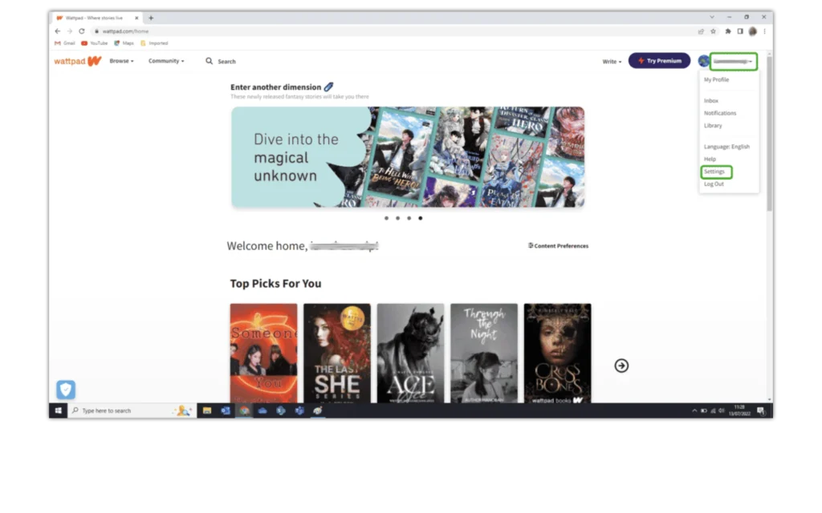Open the ACE book cover
Screen dimensions: 822x513
pyautogui.click(x=410, y=353)
